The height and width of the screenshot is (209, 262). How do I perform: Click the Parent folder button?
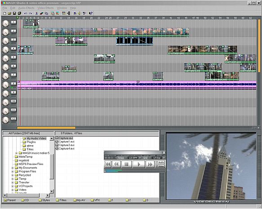pos(10,200)
